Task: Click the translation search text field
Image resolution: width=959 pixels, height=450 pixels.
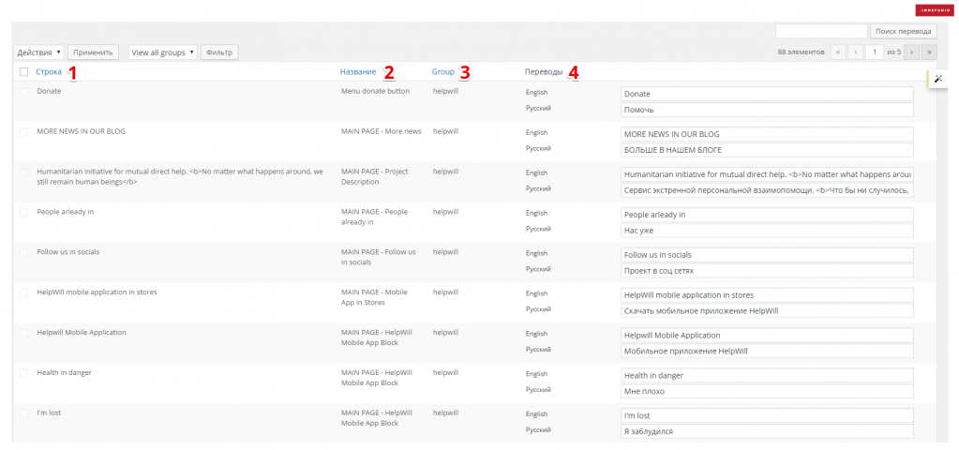Action: pos(820,31)
